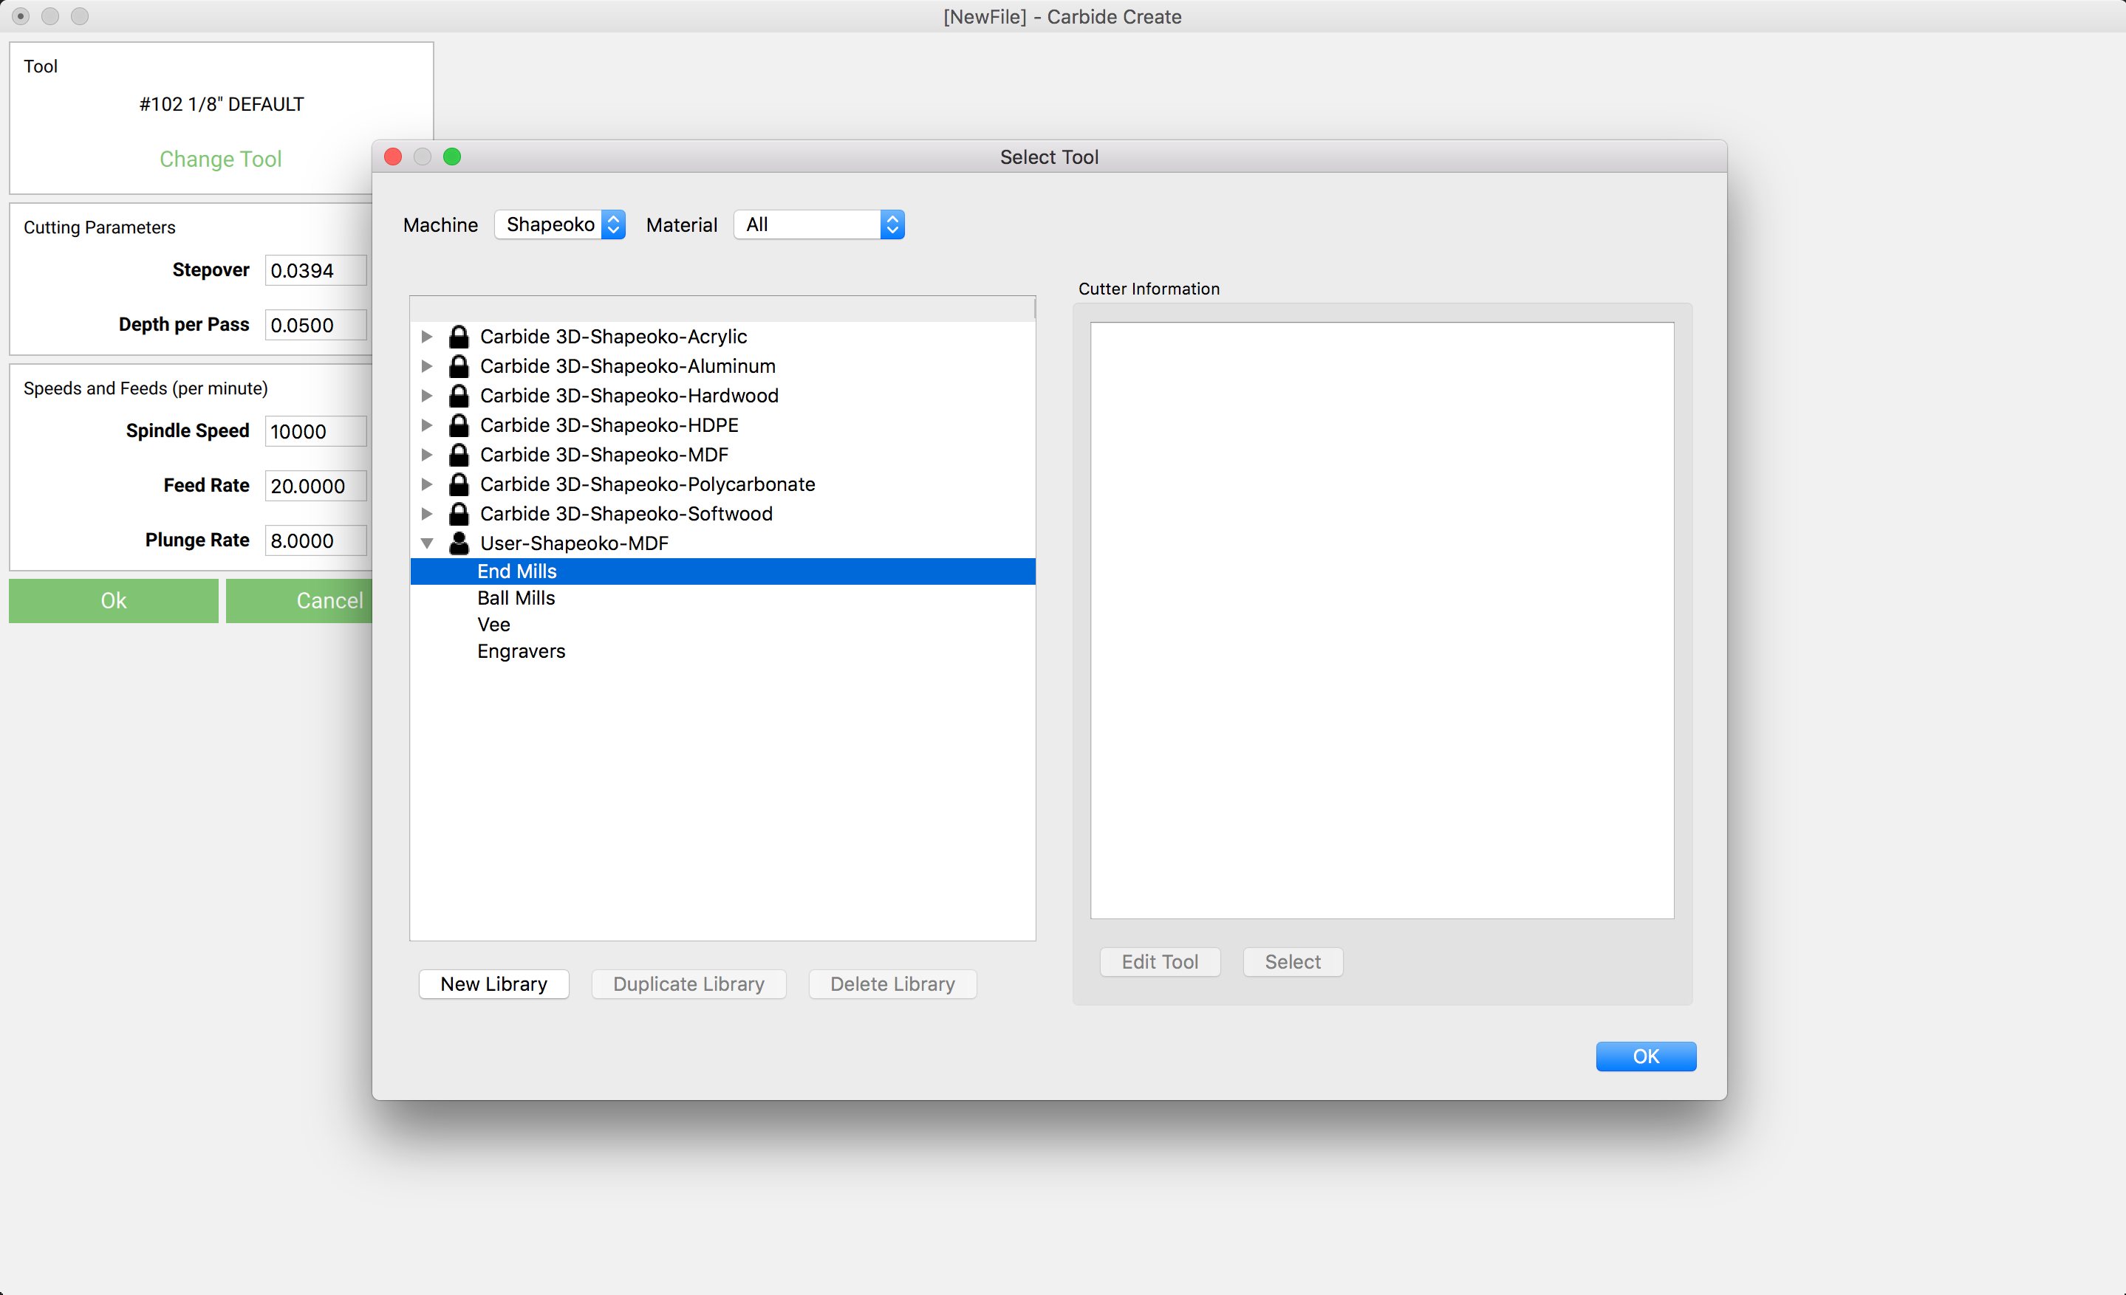Click the Duplicate Library button

[688, 983]
